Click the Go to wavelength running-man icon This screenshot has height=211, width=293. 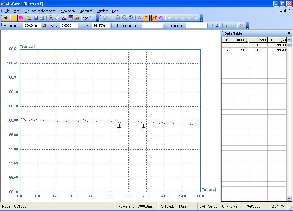pyautogui.click(x=45, y=25)
